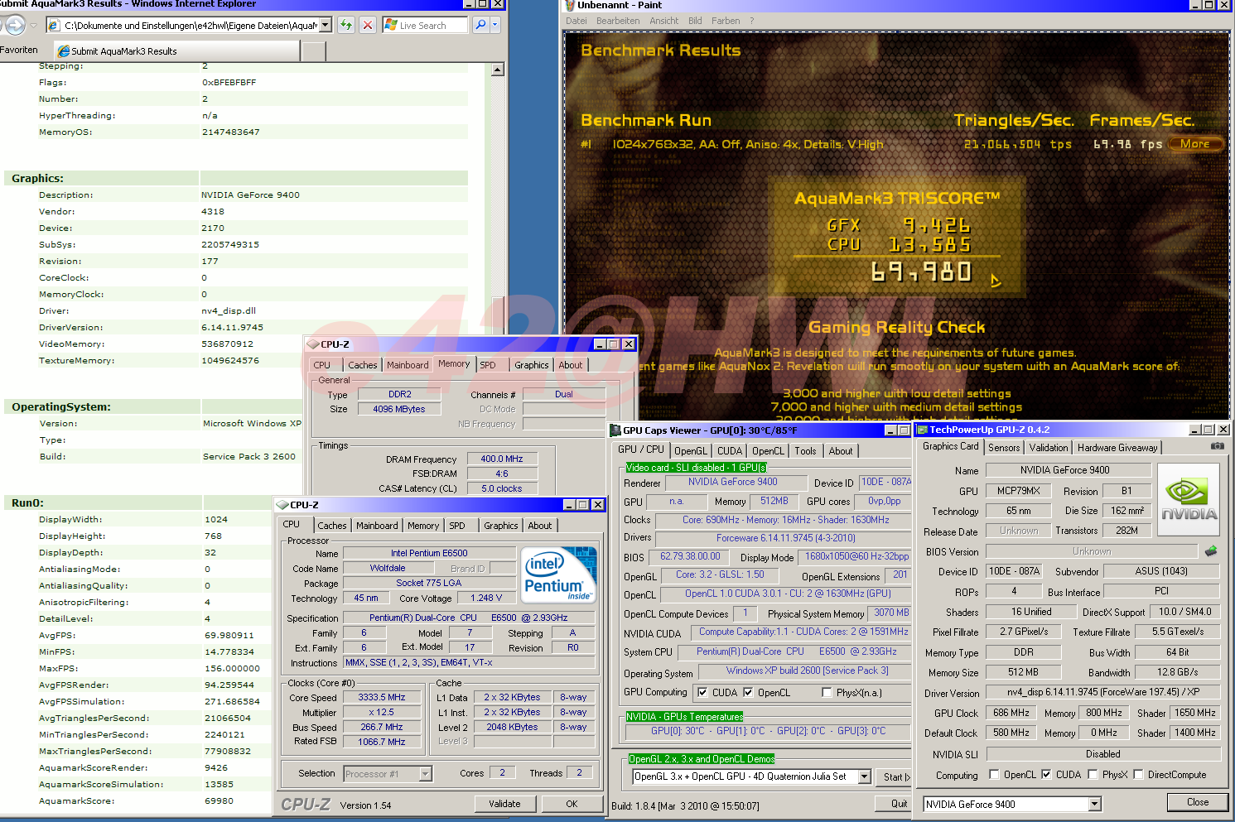Viewport: 1235px width, 822px height.
Task: Open the Datei menu in Paint
Action: 576,21
